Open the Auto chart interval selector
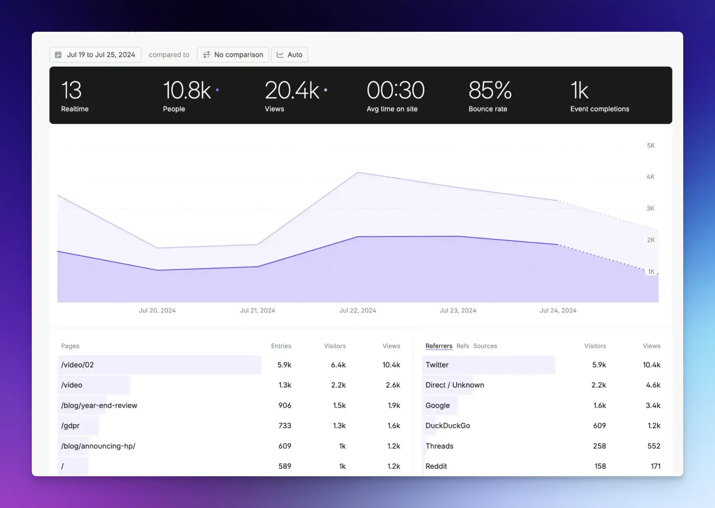The image size is (715, 508). pos(289,54)
